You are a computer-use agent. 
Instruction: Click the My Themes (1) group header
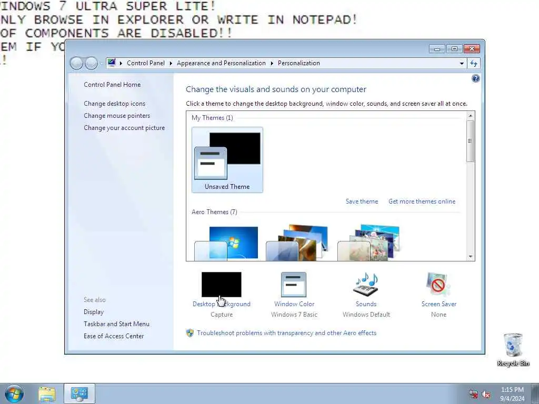(x=212, y=118)
